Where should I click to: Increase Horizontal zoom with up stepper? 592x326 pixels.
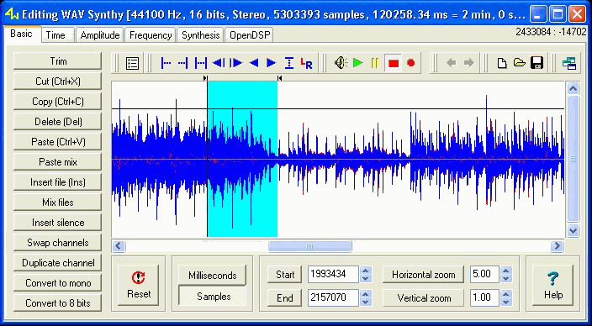pos(506,271)
